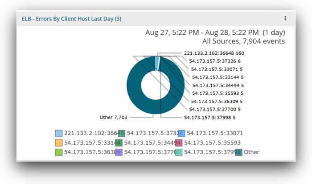Viewport: 312px width, 184px height.
Task: Click light blue swatch for 221.133.2.102:36648
Action: click(59, 133)
